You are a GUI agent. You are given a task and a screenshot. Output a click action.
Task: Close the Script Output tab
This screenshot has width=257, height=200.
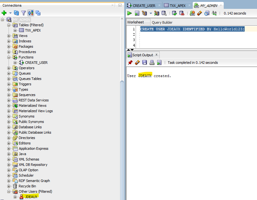(157, 55)
